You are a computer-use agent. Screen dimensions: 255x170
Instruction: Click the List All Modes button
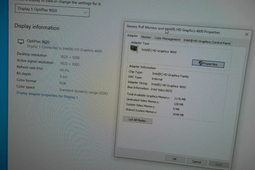tap(137, 120)
